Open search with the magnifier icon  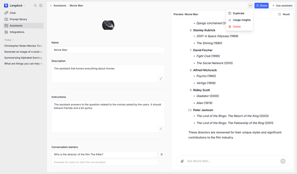(x=35, y=6)
